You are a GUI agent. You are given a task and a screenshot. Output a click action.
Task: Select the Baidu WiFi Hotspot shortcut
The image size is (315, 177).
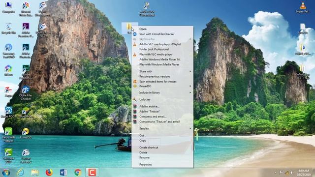[8, 135]
